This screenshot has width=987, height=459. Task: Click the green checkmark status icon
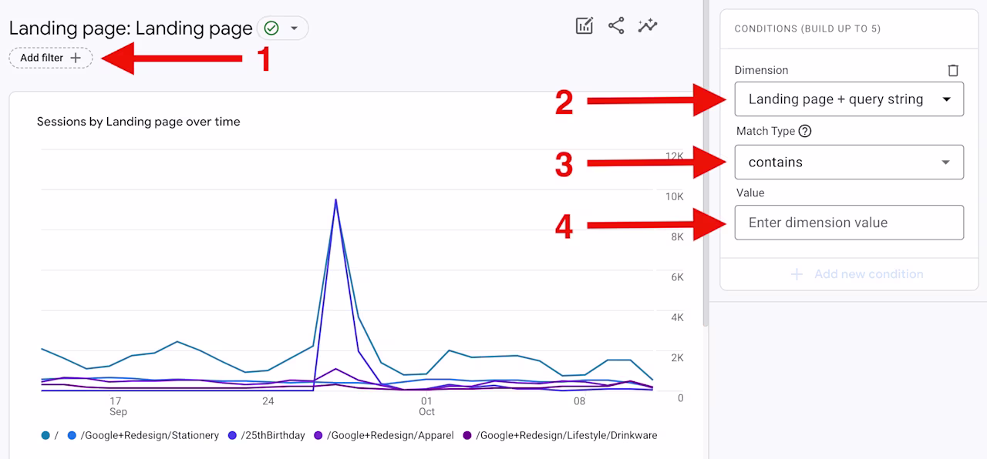271,28
